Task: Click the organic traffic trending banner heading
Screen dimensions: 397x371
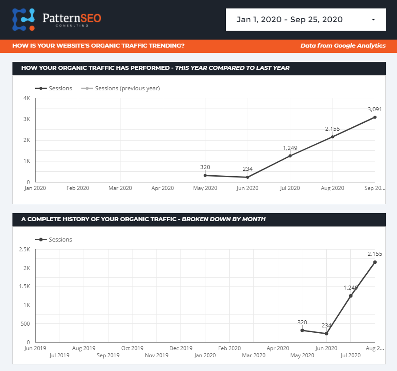Action: click(98, 45)
